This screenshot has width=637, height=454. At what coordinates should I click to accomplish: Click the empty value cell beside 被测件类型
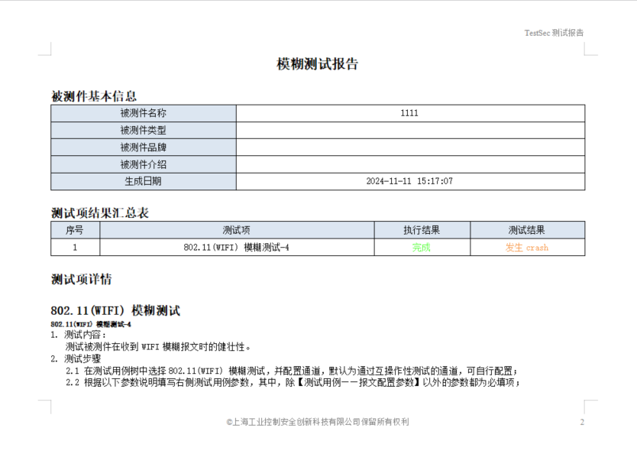click(x=409, y=131)
